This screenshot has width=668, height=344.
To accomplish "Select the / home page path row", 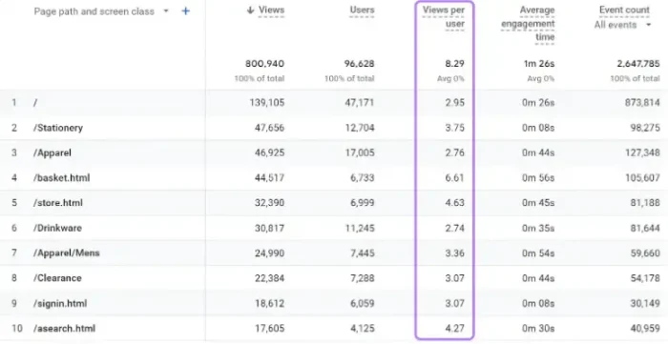I will point(334,103).
